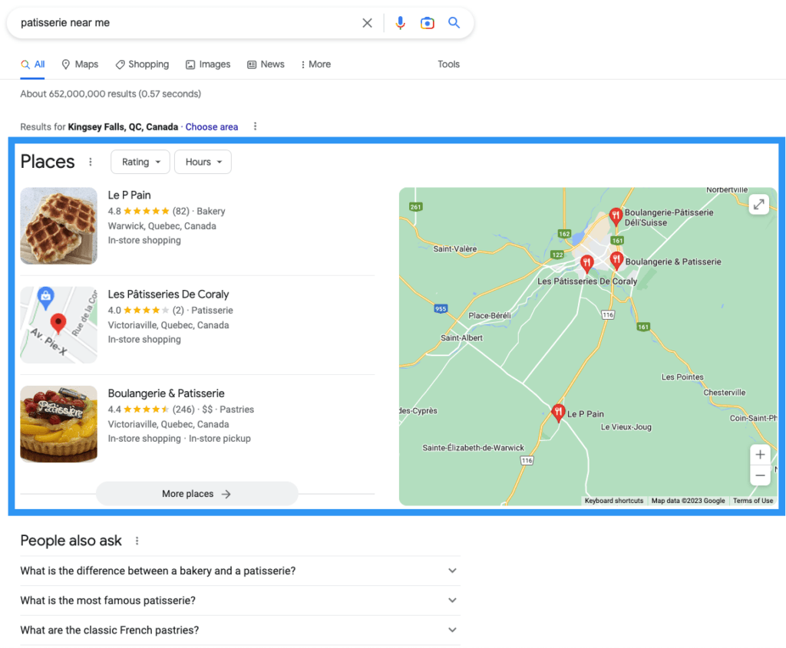This screenshot has width=786, height=648.
Task: Open the three-dot menu beside Places heading
Action: click(x=91, y=162)
